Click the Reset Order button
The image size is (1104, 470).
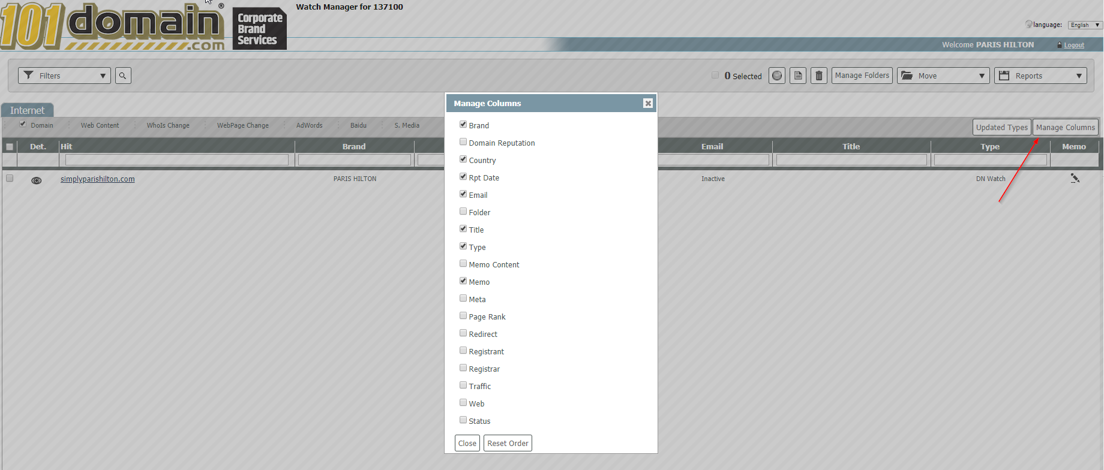pyautogui.click(x=508, y=443)
